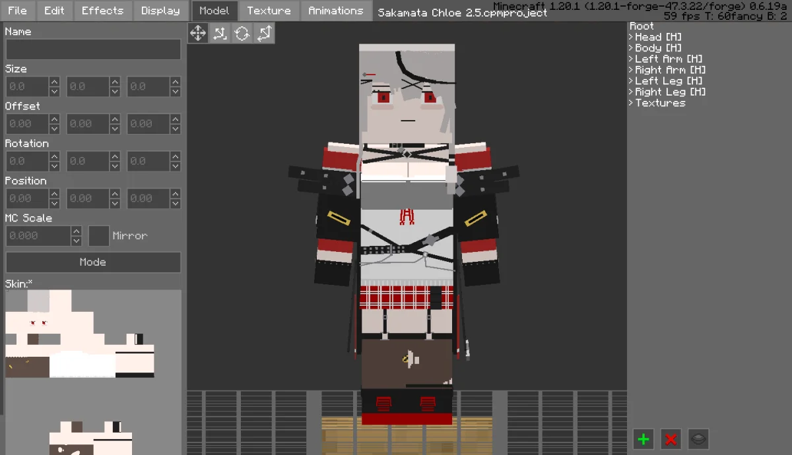
Task: Increase the MC Scale value with up arrow
Action: pos(77,230)
